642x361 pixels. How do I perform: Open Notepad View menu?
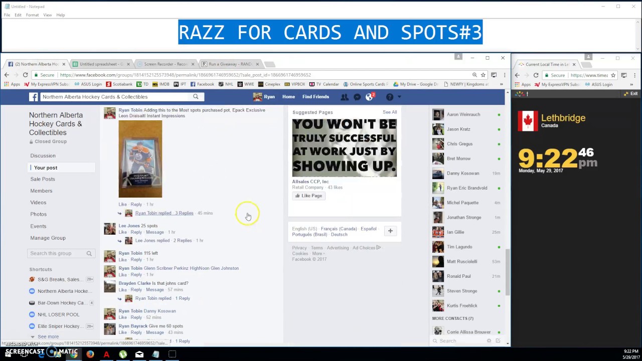[47, 15]
